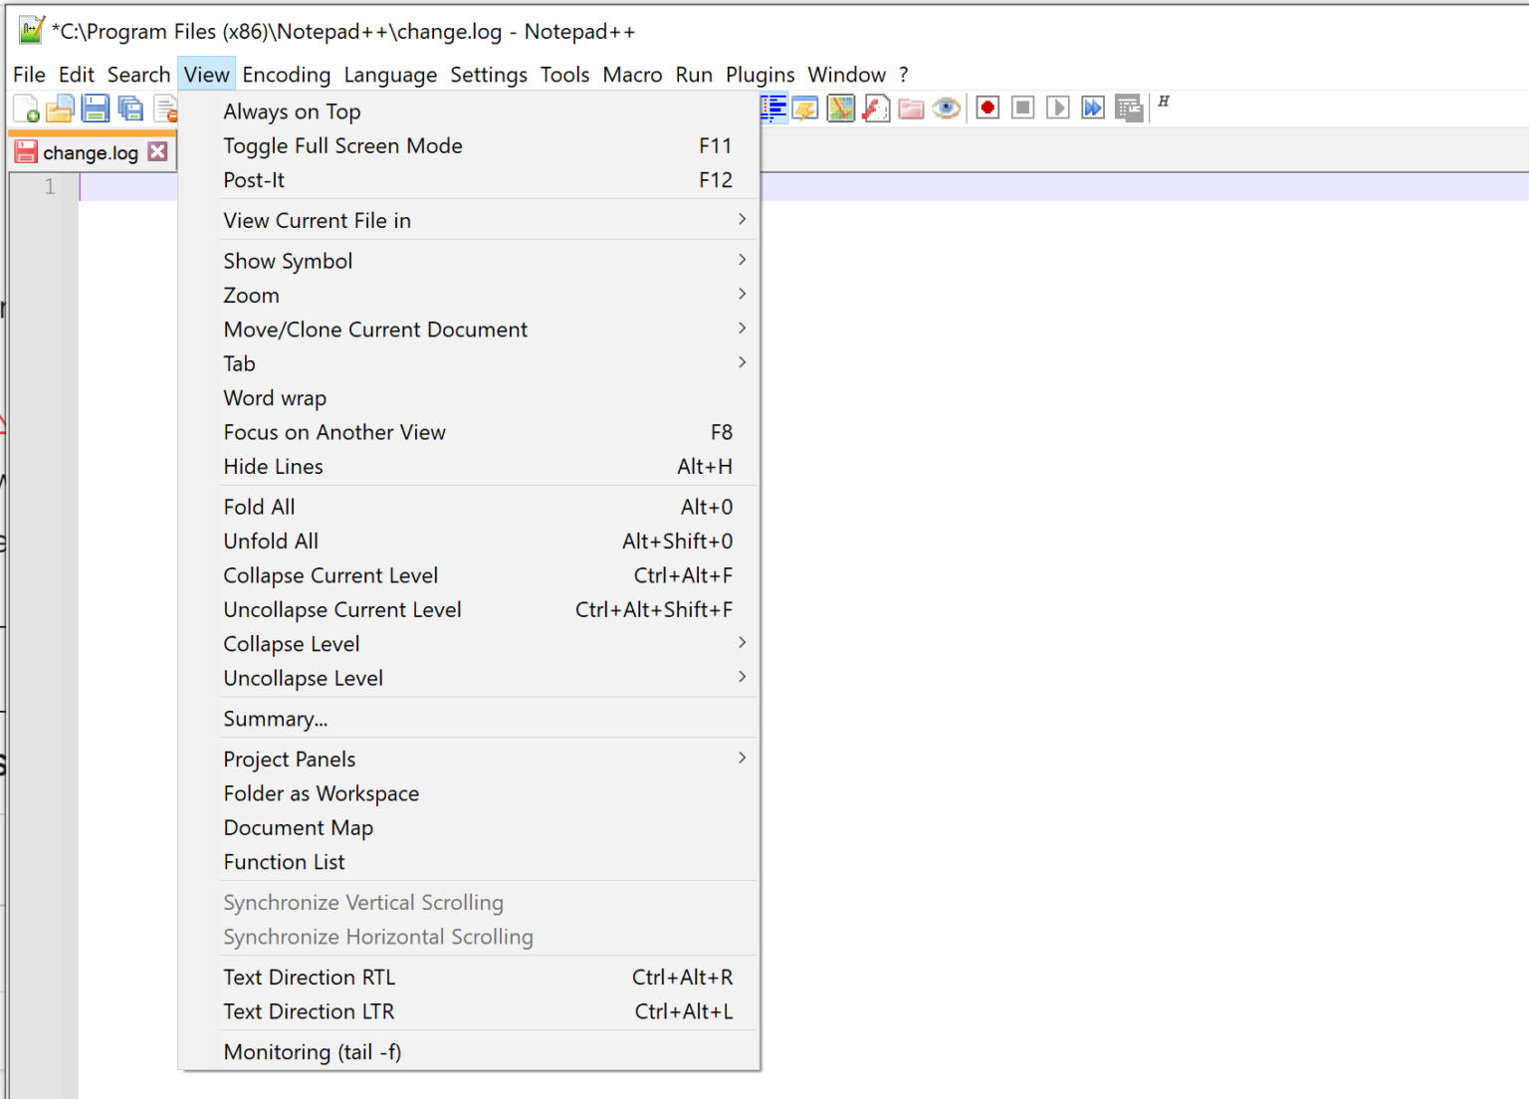The height and width of the screenshot is (1099, 1529).
Task: Click the Open file folder icon
Action: tap(60, 109)
